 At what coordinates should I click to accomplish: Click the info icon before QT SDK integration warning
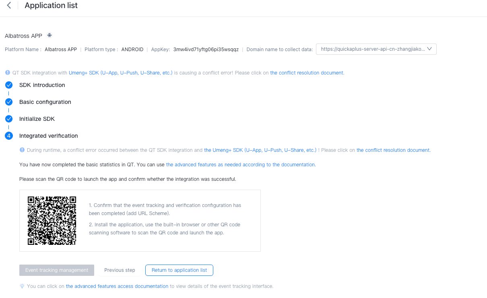[x=7, y=73]
